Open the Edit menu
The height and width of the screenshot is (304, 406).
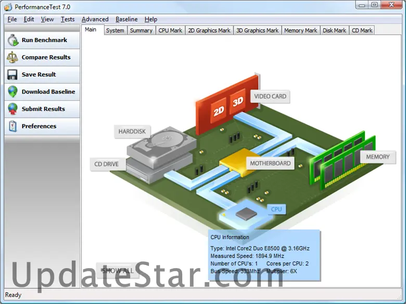29,19
